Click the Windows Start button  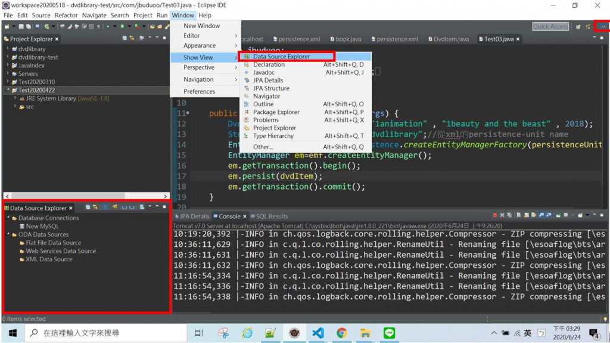click(13, 333)
